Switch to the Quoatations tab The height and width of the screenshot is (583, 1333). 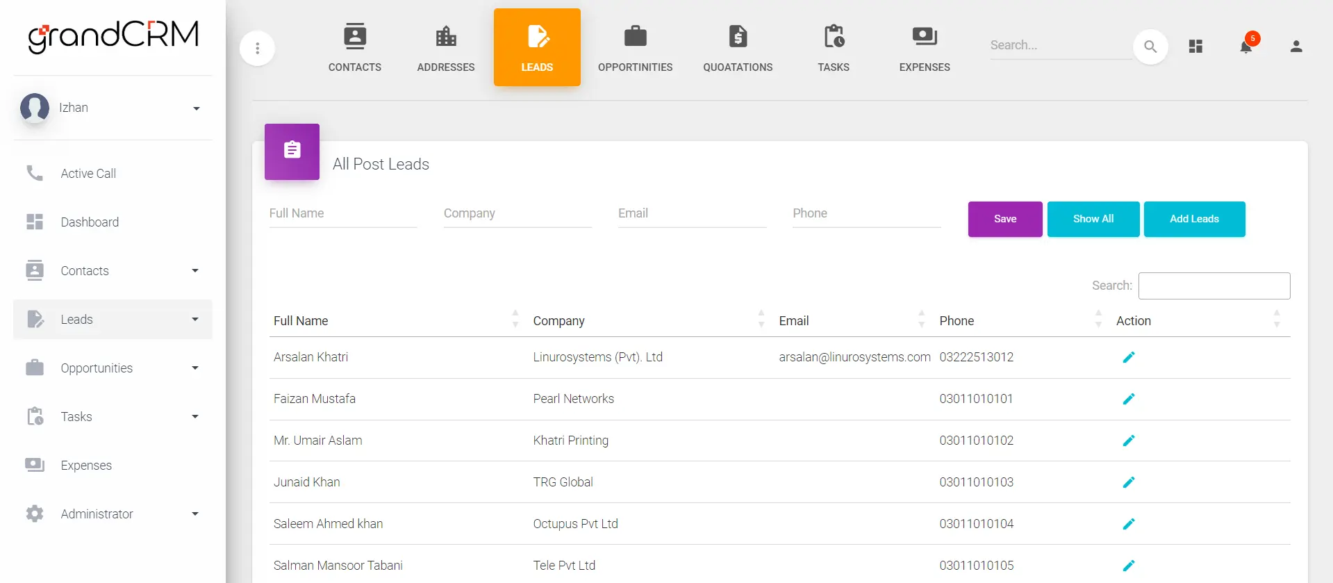click(737, 47)
